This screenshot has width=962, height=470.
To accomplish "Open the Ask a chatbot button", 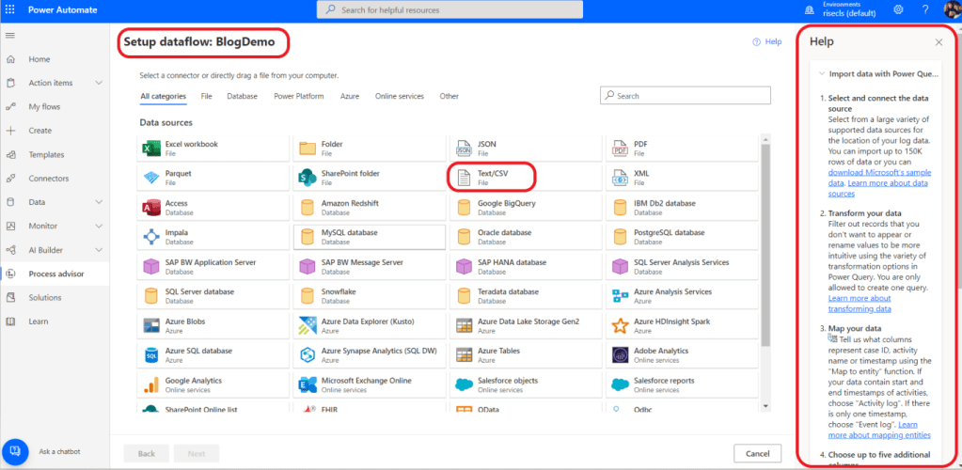I will [x=16, y=452].
